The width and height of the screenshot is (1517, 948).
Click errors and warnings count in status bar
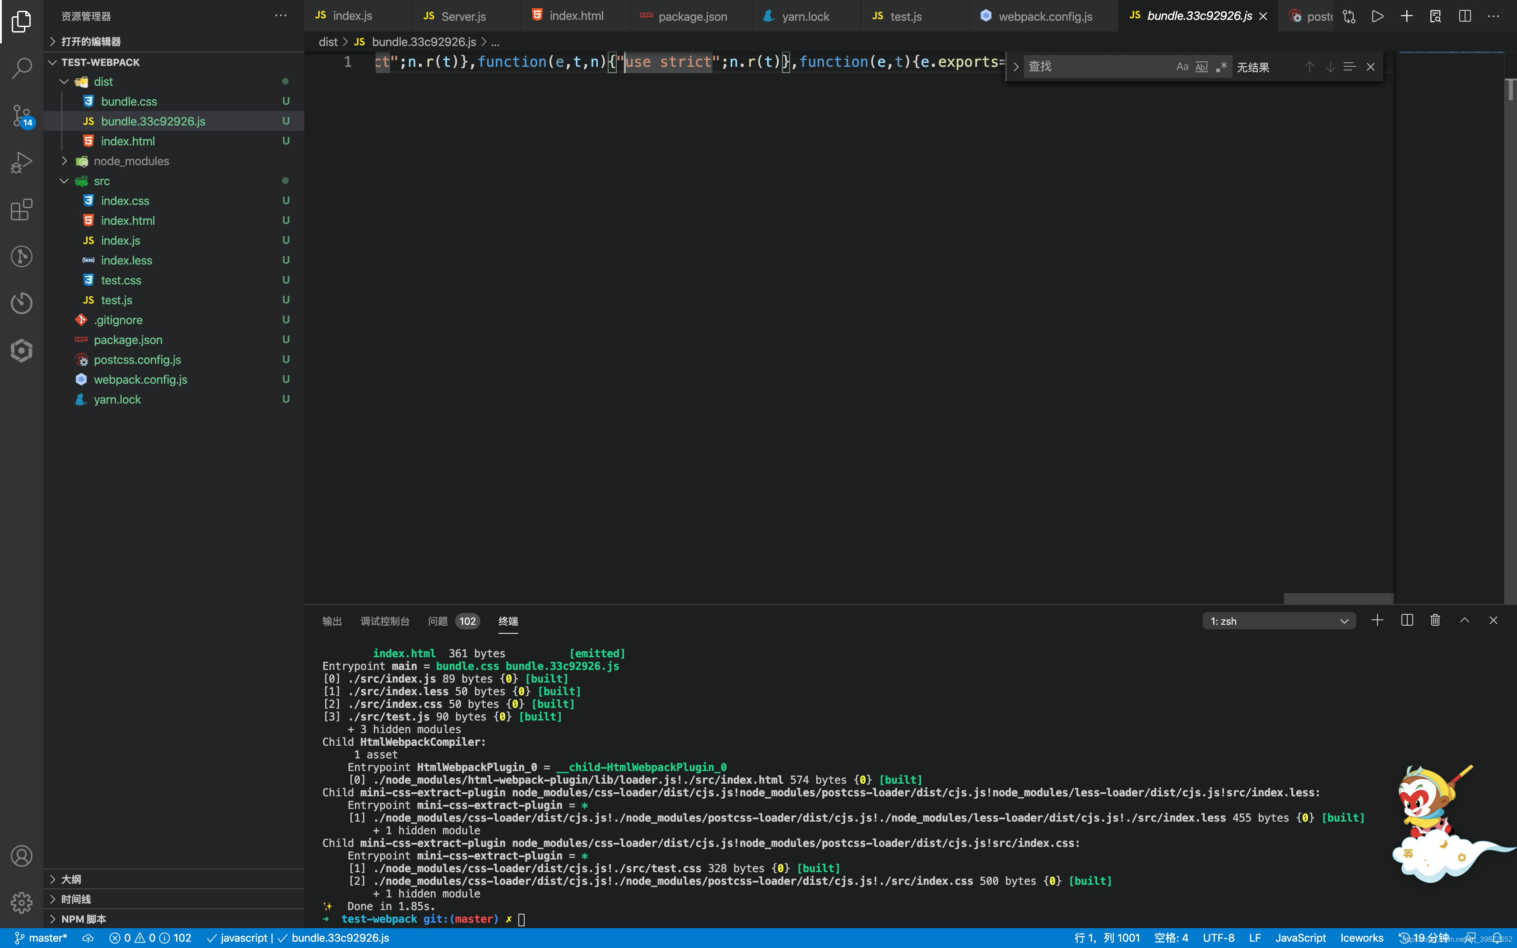click(150, 938)
